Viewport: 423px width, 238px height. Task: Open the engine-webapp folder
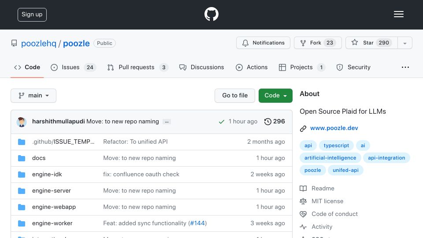point(54,207)
